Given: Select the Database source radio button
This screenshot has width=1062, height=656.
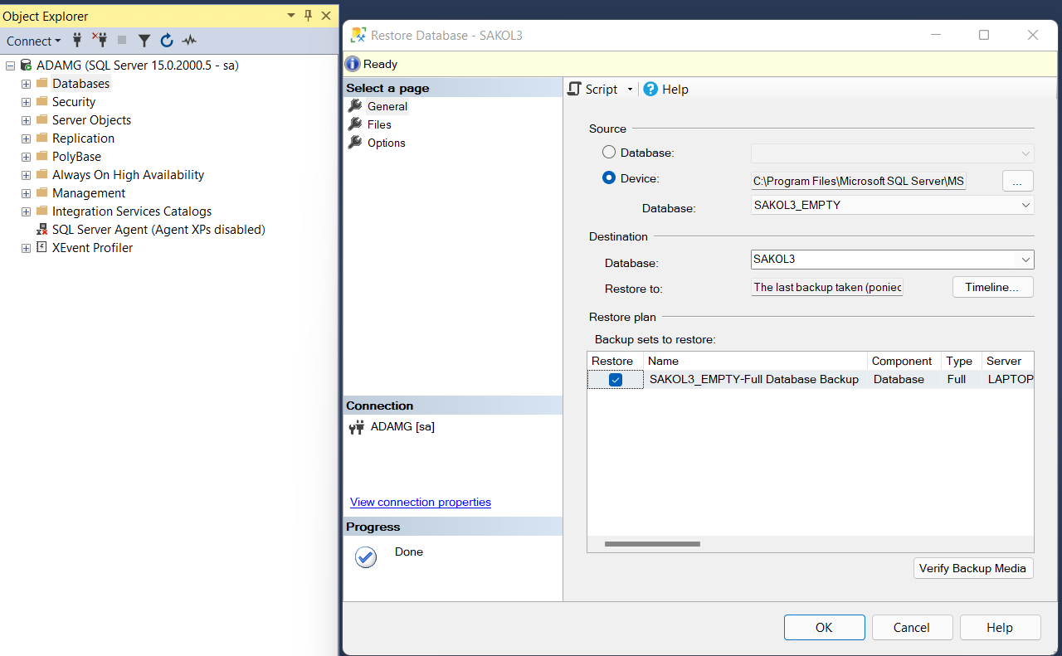Looking at the screenshot, I should 609,153.
